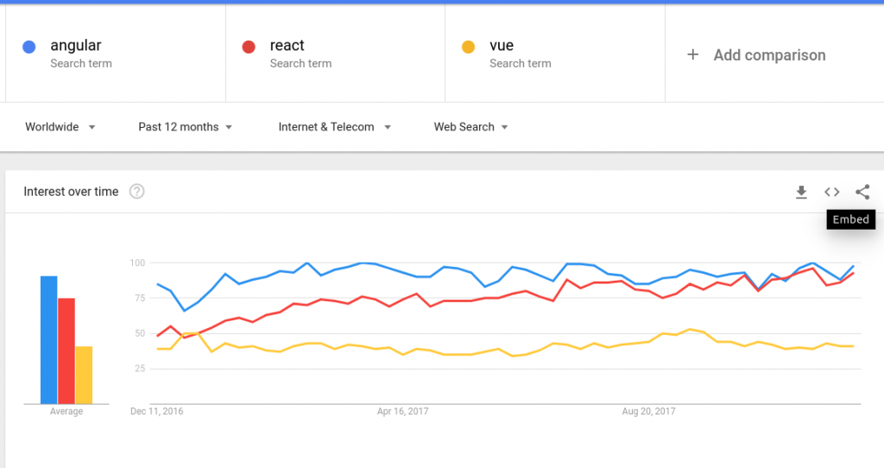Edit the vue search term

[x=502, y=46]
